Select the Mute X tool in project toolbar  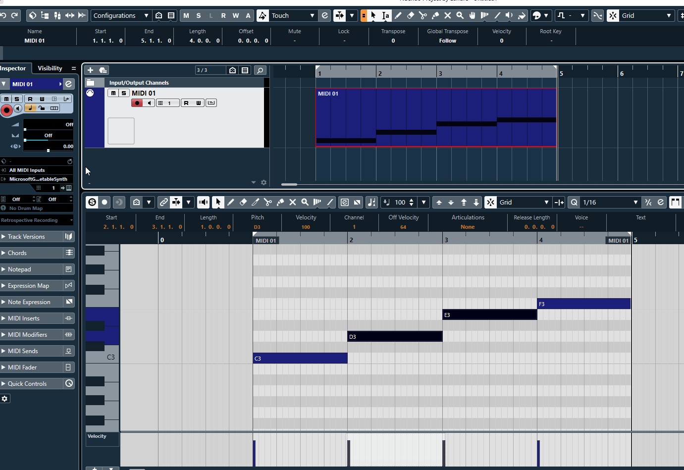448,15
